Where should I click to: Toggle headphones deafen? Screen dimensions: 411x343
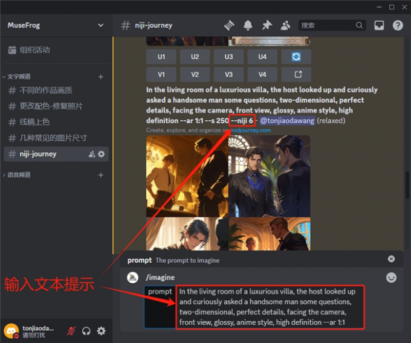(86, 331)
